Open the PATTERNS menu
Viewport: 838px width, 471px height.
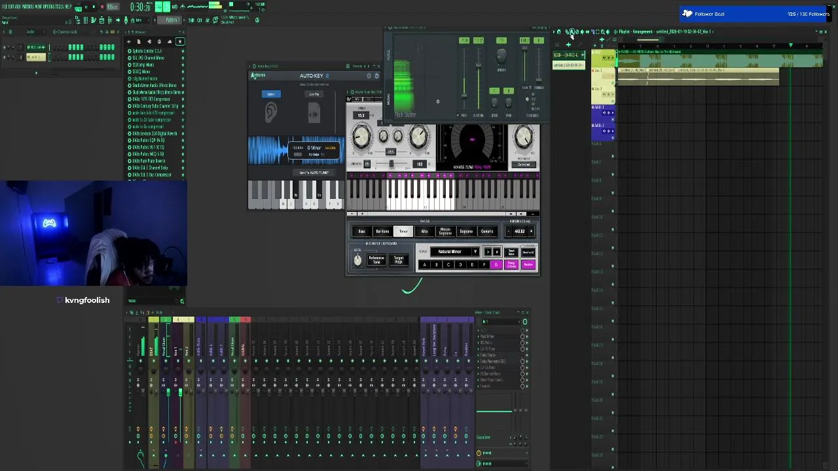(x=27, y=7)
